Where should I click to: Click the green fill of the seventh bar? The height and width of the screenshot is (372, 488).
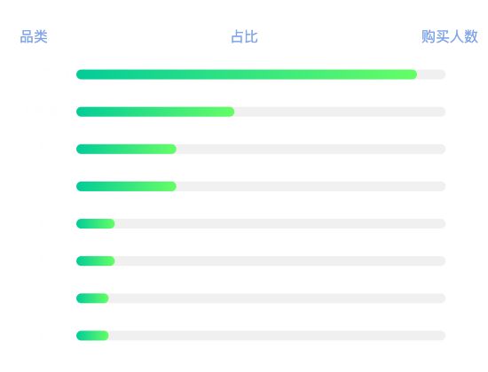(92, 298)
